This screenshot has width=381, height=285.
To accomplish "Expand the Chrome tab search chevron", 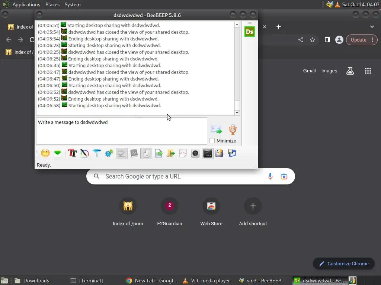I will [372, 27].
